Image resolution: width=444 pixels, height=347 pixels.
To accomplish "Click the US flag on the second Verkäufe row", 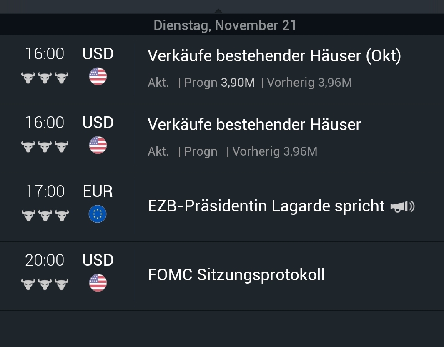I will click(98, 146).
